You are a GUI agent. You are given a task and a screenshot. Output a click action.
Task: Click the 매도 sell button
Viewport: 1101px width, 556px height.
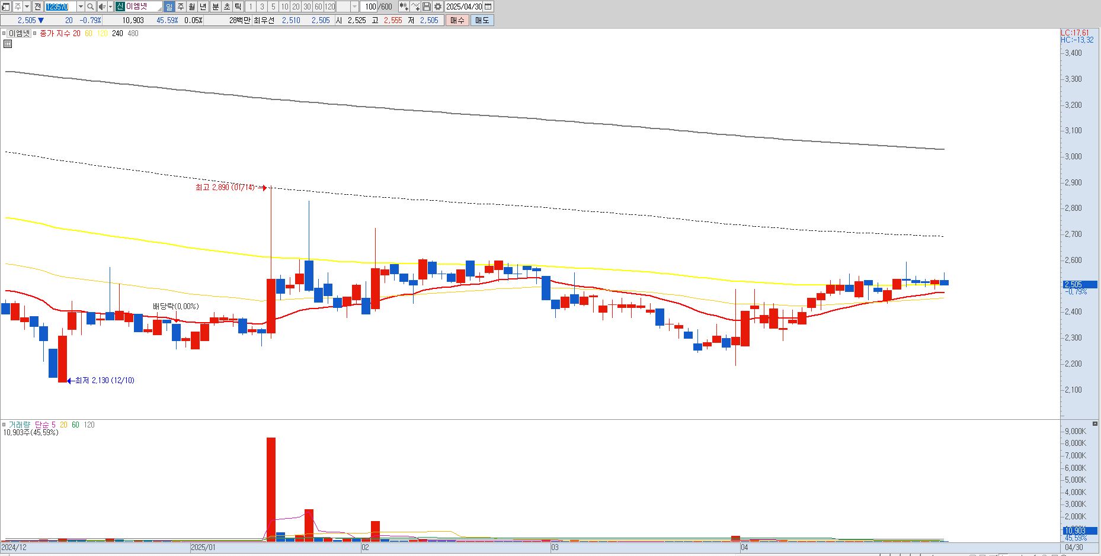(482, 20)
